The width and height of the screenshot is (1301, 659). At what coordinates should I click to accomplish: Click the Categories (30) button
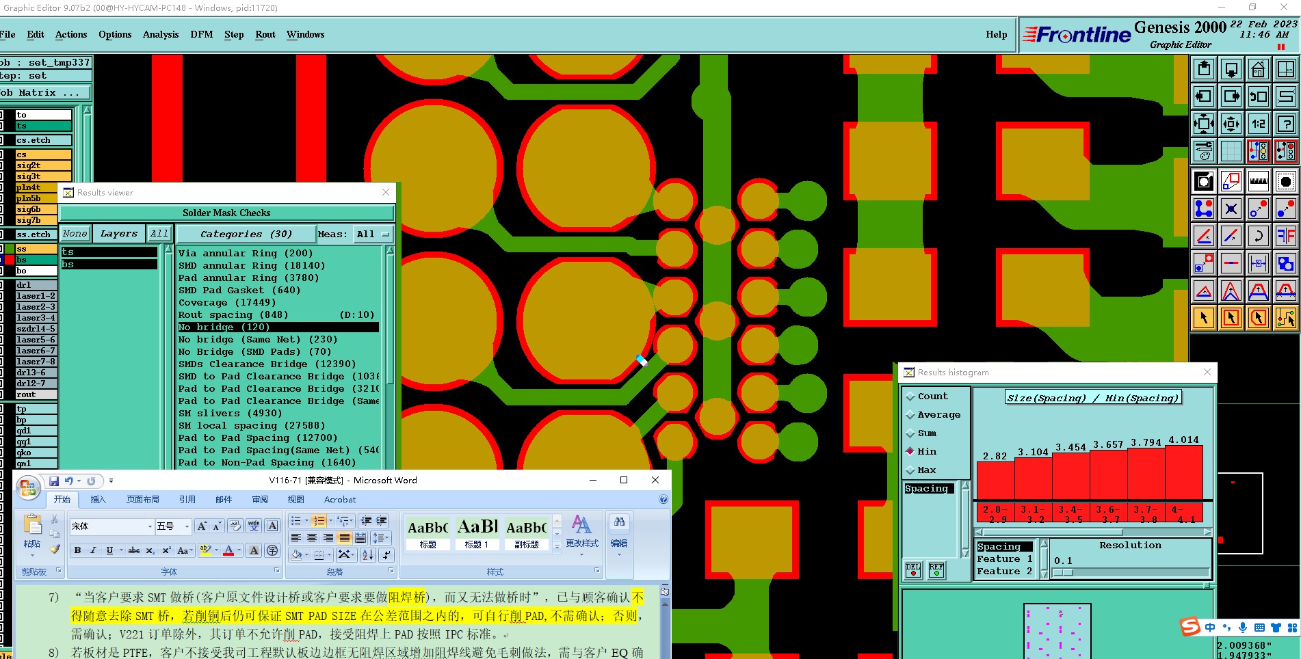point(246,234)
